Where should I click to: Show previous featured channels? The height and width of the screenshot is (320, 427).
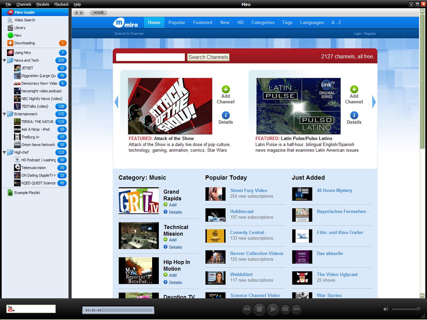click(x=116, y=102)
